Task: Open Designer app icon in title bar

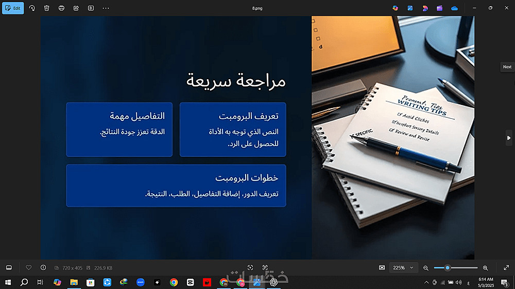Action: pos(425,8)
